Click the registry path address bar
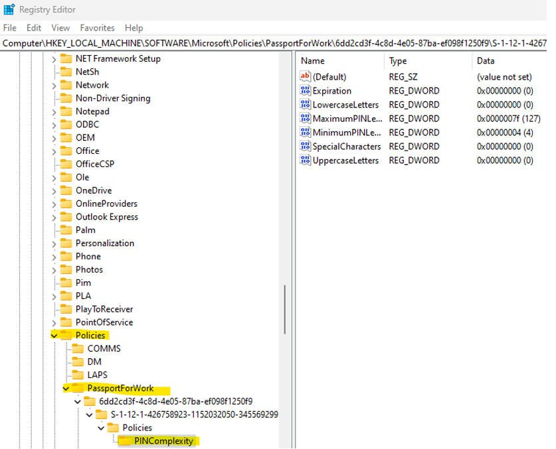Screen dimensions: 556x449 [x=274, y=43]
